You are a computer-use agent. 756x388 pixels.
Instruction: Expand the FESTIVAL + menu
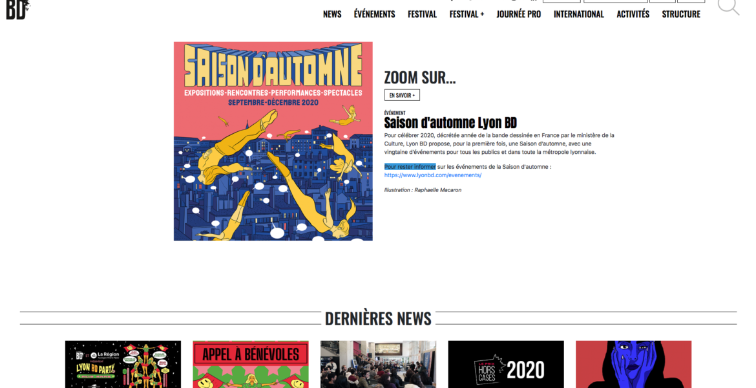467,14
